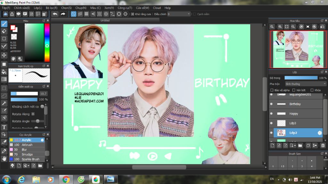
Task: Select the Move tool
Action: (4, 55)
